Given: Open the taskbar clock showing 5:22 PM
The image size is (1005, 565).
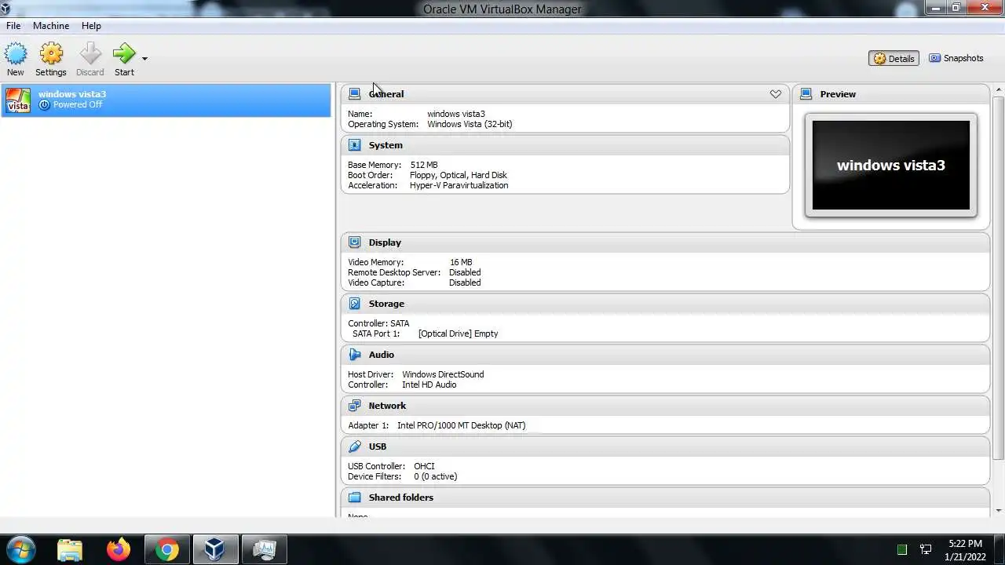Looking at the screenshot, I should tap(965, 549).
